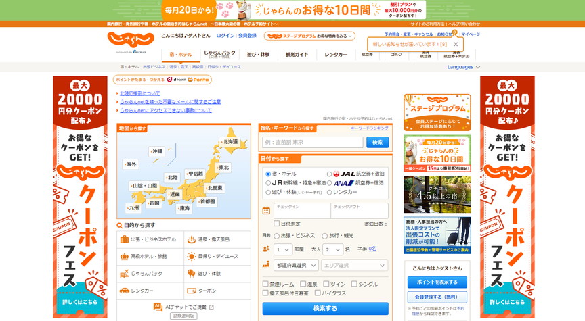Open the calendar icon beside check-in field
585x321 pixels.
pyautogui.click(x=266, y=211)
